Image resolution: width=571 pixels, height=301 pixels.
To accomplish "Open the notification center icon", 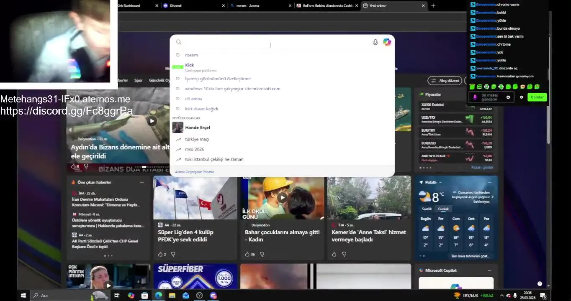I will 543,296.
